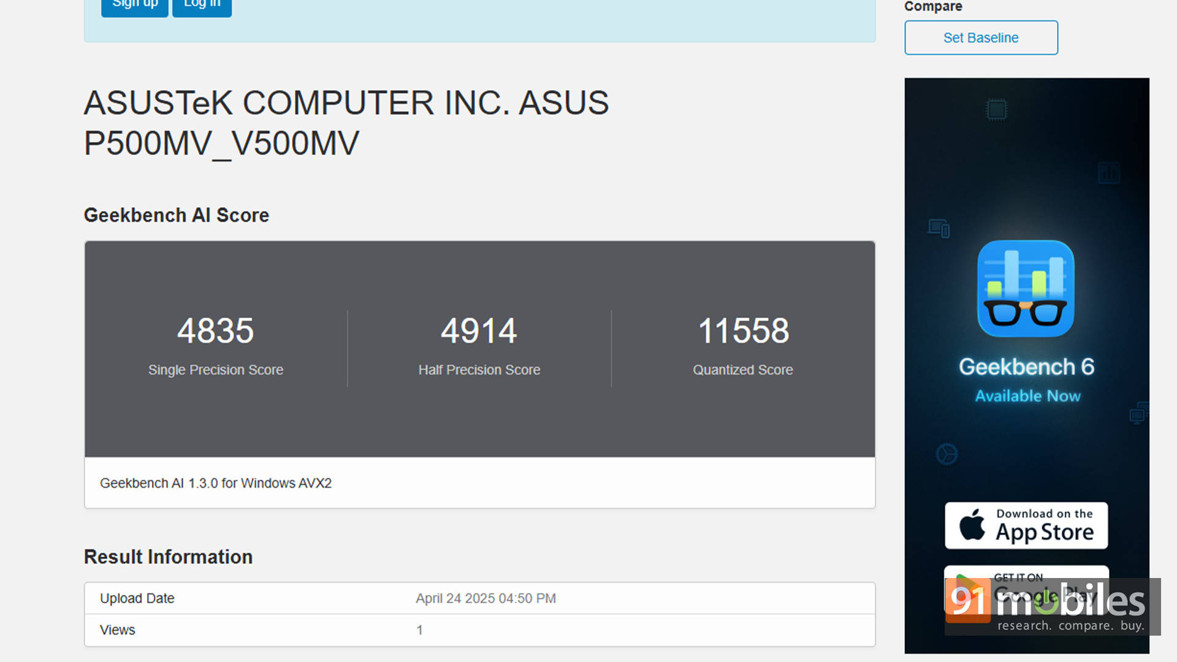Click the Geekbench AI Score heading
The height and width of the screenshot is (662, 1177).
tap(177, 215)
